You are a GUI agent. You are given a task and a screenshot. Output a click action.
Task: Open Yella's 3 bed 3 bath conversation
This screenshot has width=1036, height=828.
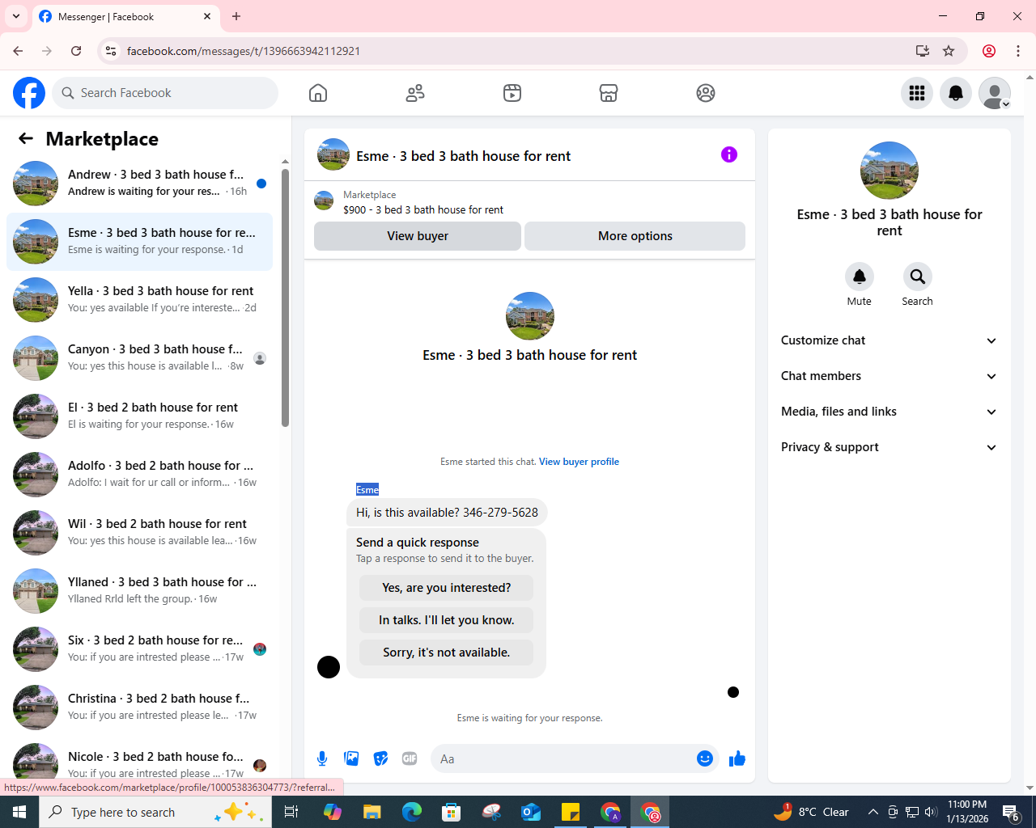point(140,300)
